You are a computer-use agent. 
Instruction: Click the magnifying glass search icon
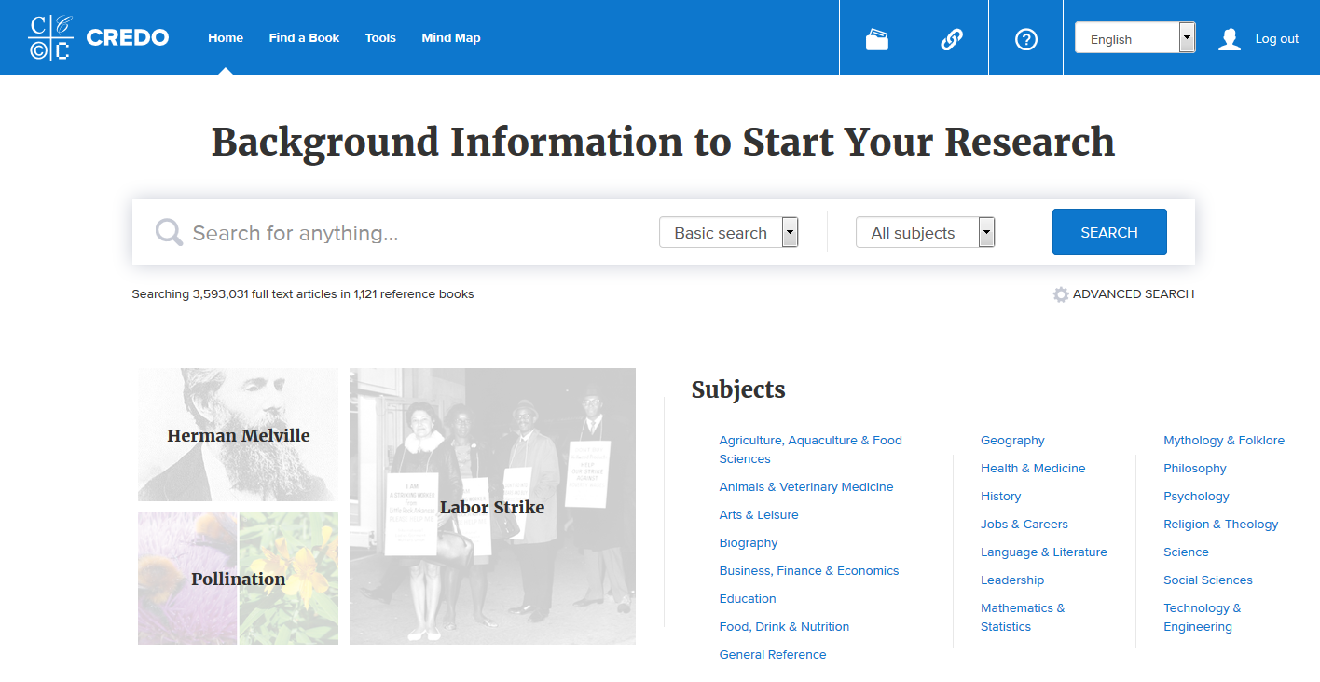pos(169,232)
